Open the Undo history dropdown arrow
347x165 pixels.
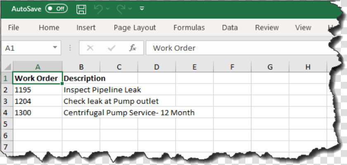point(107,9)
